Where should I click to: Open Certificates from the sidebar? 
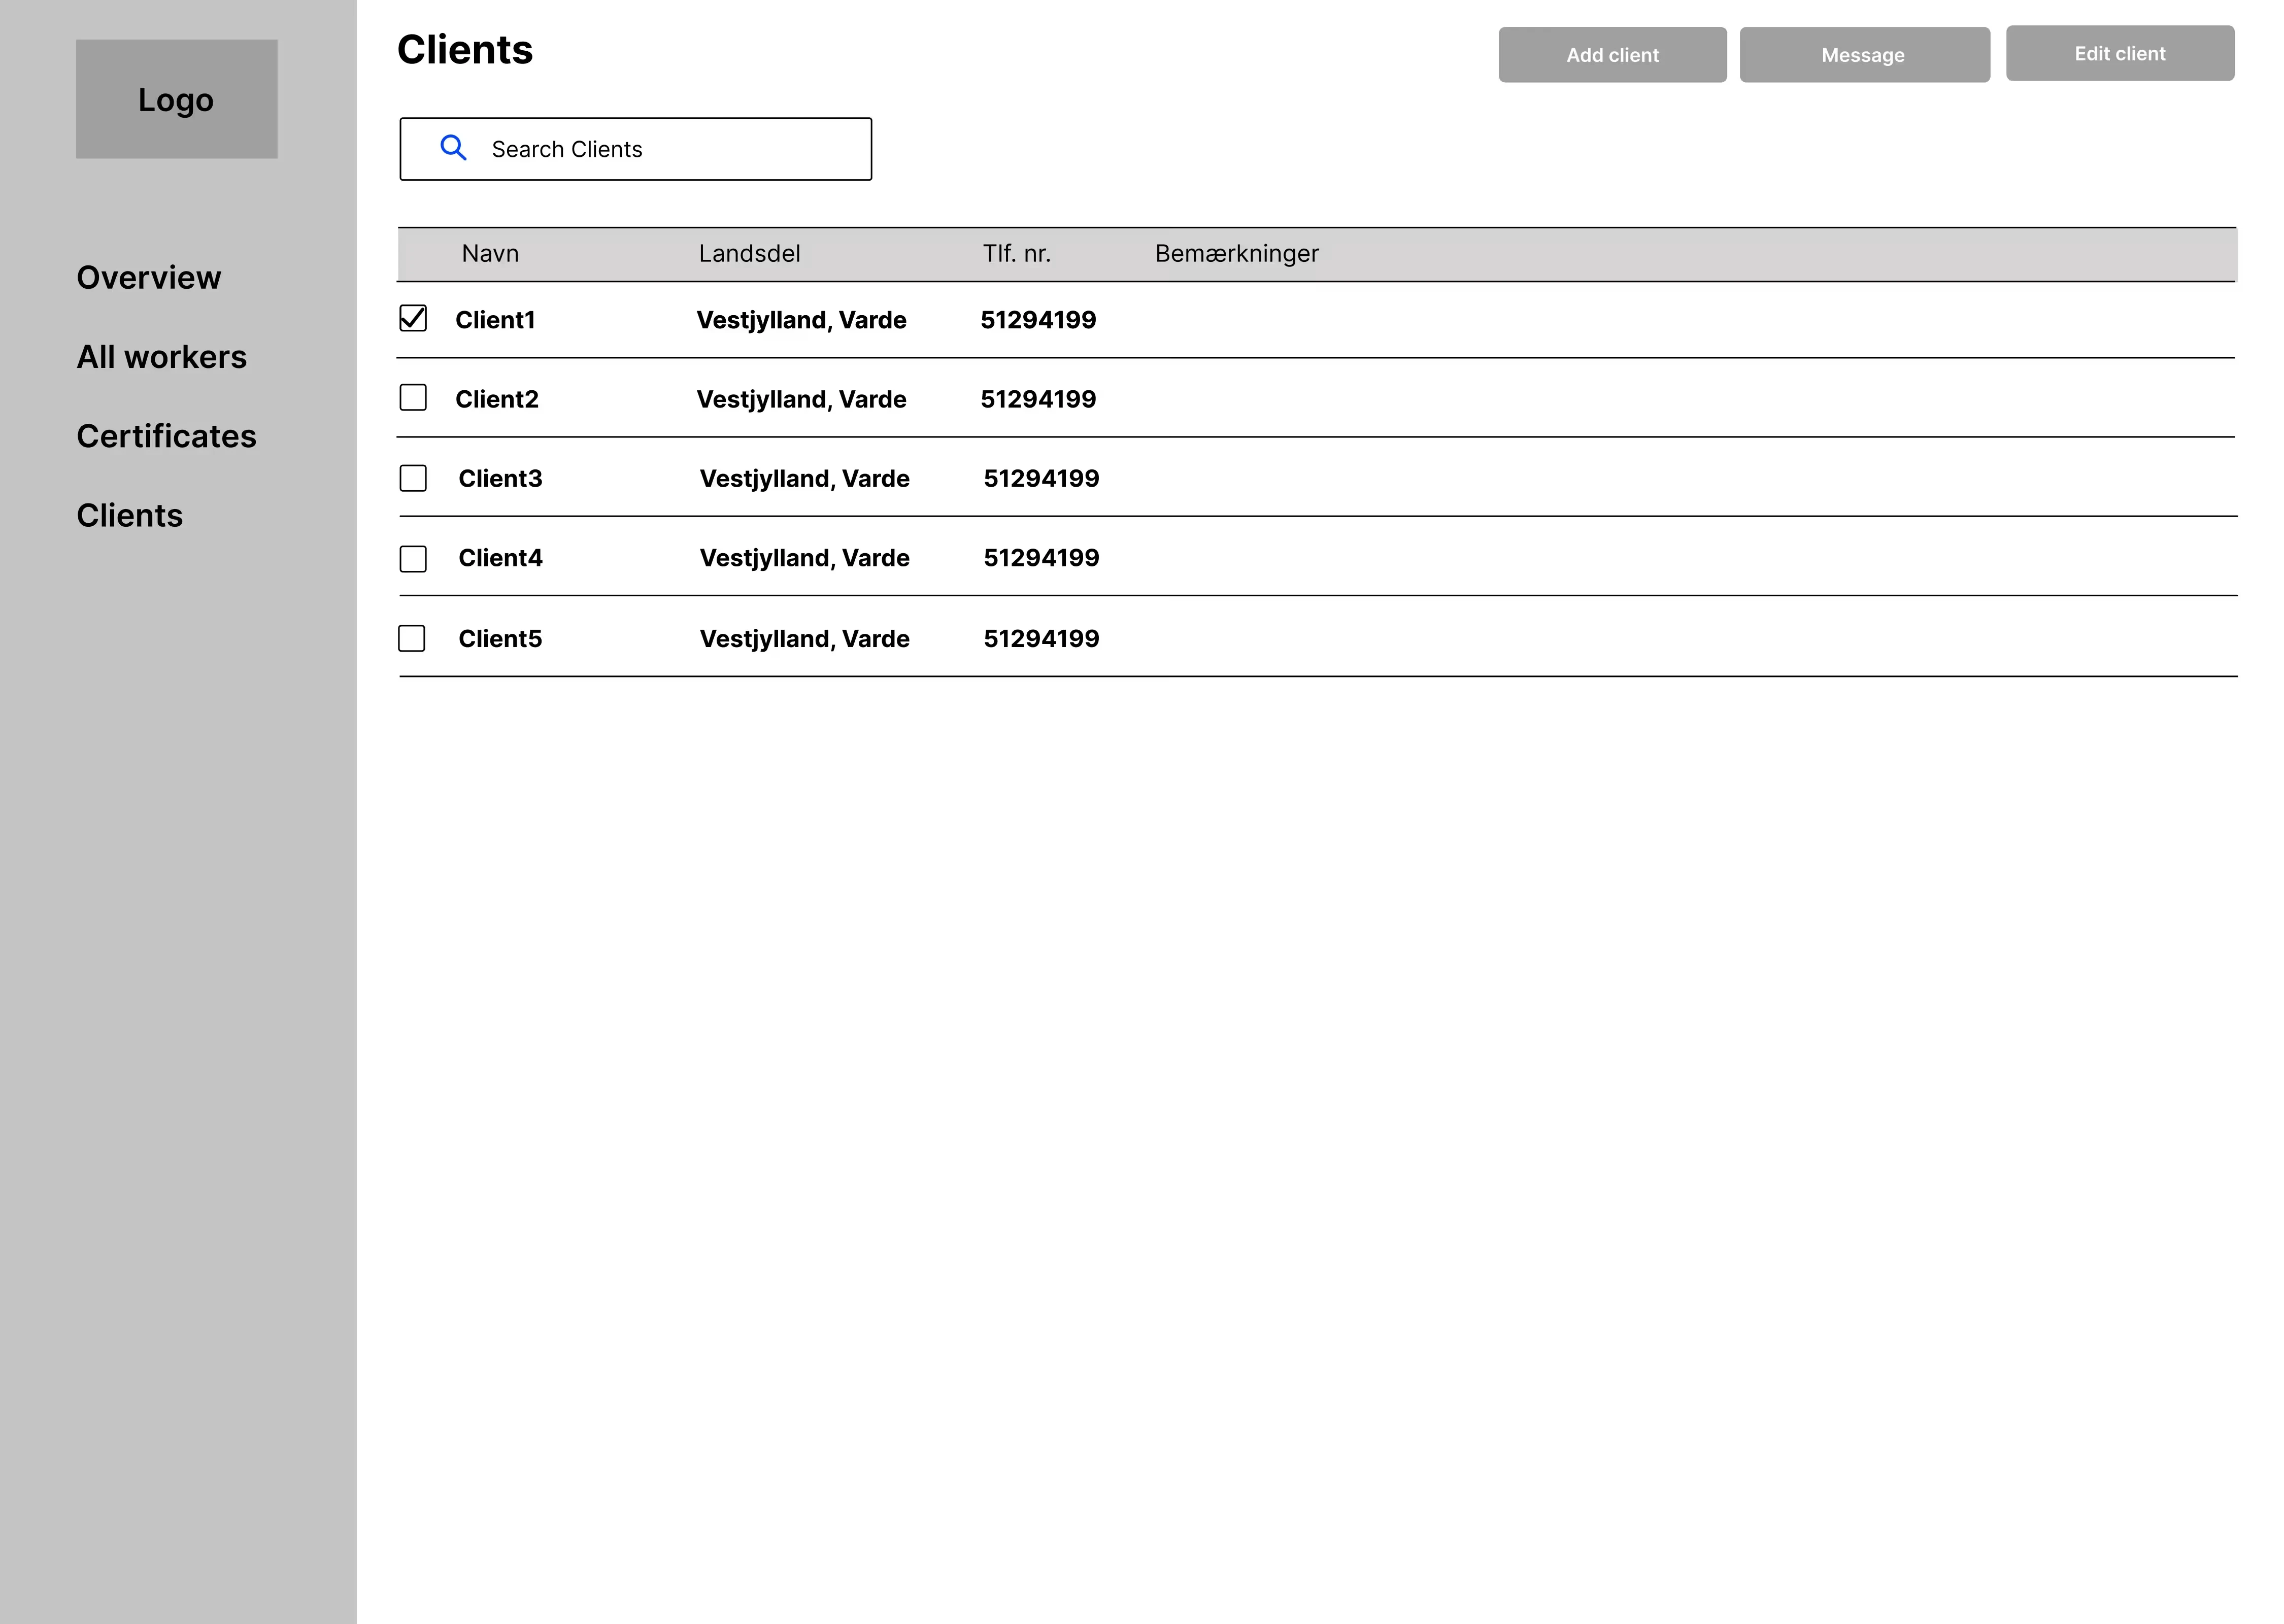tap(166, 436)
